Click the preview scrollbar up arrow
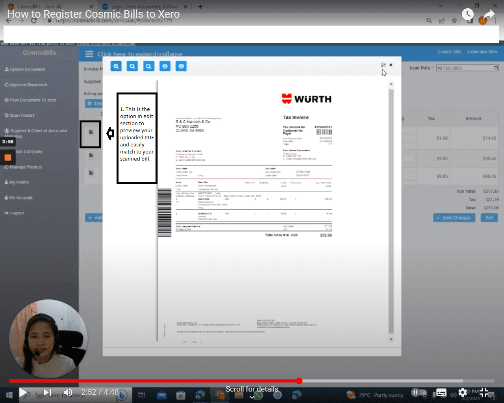The width and height of the screenshot is (504, 403). [391, 84]
